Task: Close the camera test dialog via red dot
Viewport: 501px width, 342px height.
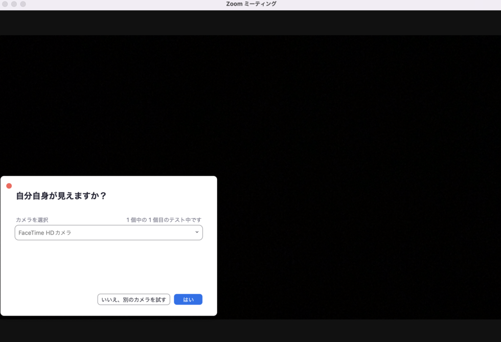Action: pyautogui.click(x=9, y=186)
